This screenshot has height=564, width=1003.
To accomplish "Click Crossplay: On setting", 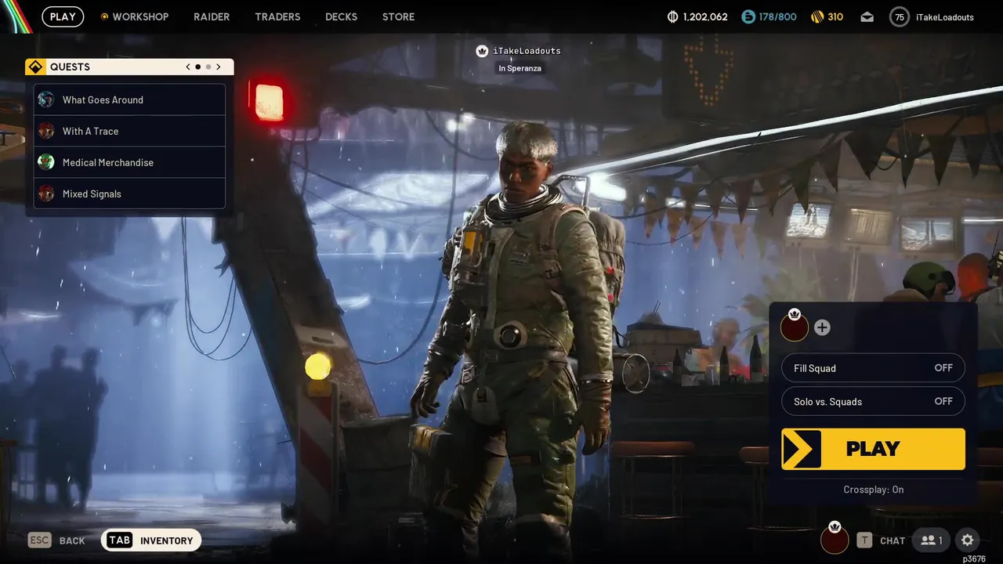I will (x=873, y=490).
